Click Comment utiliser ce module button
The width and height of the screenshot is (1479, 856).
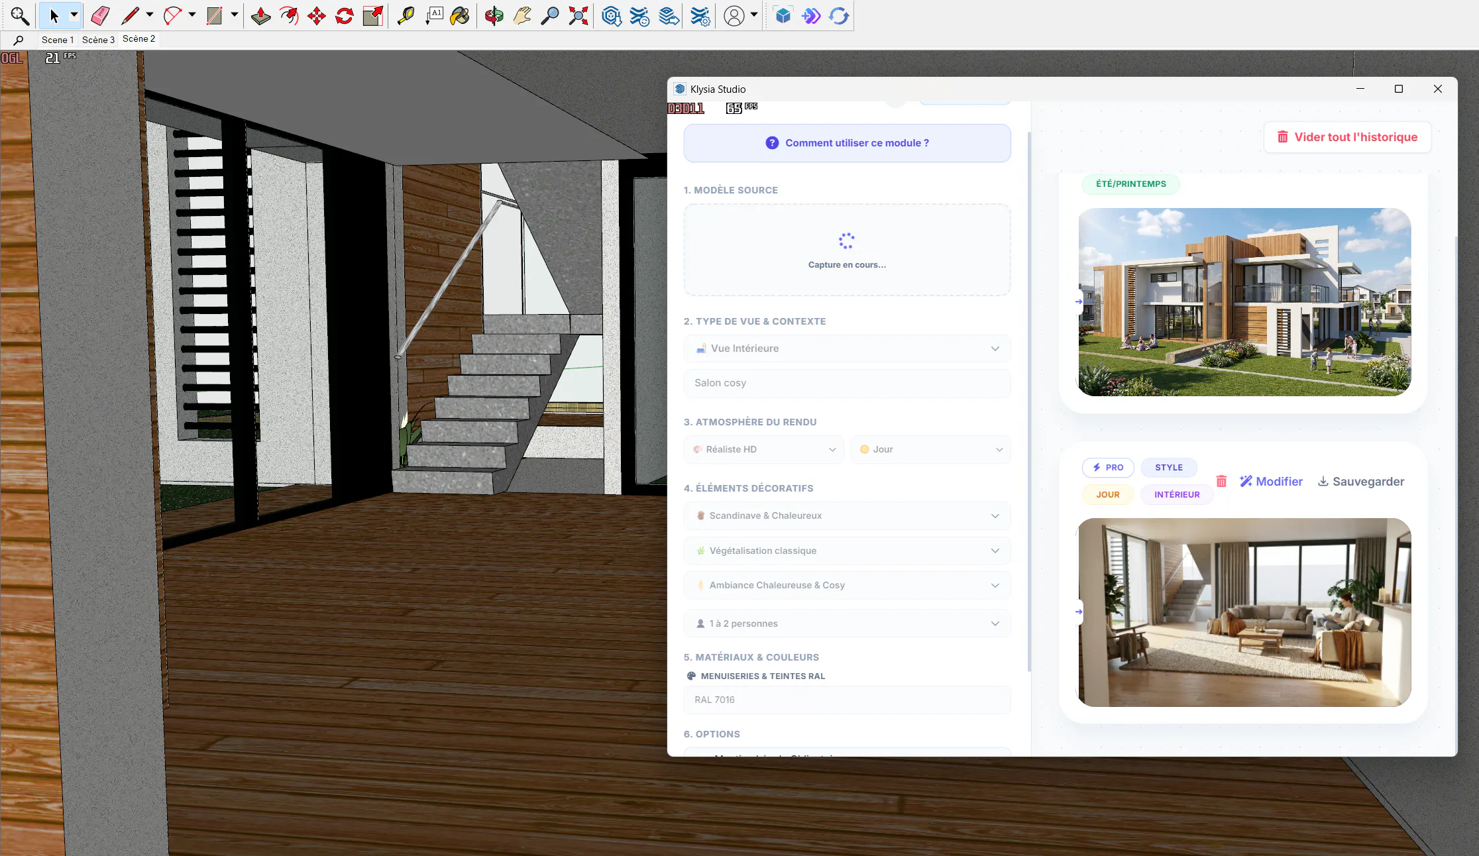[x=847, y=143]
